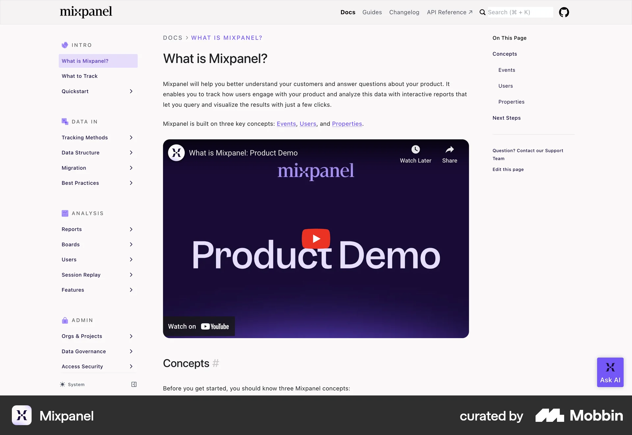Click Watch Later on the video
The height and width of the screenshot is (435, 632).
coord(415,153)
